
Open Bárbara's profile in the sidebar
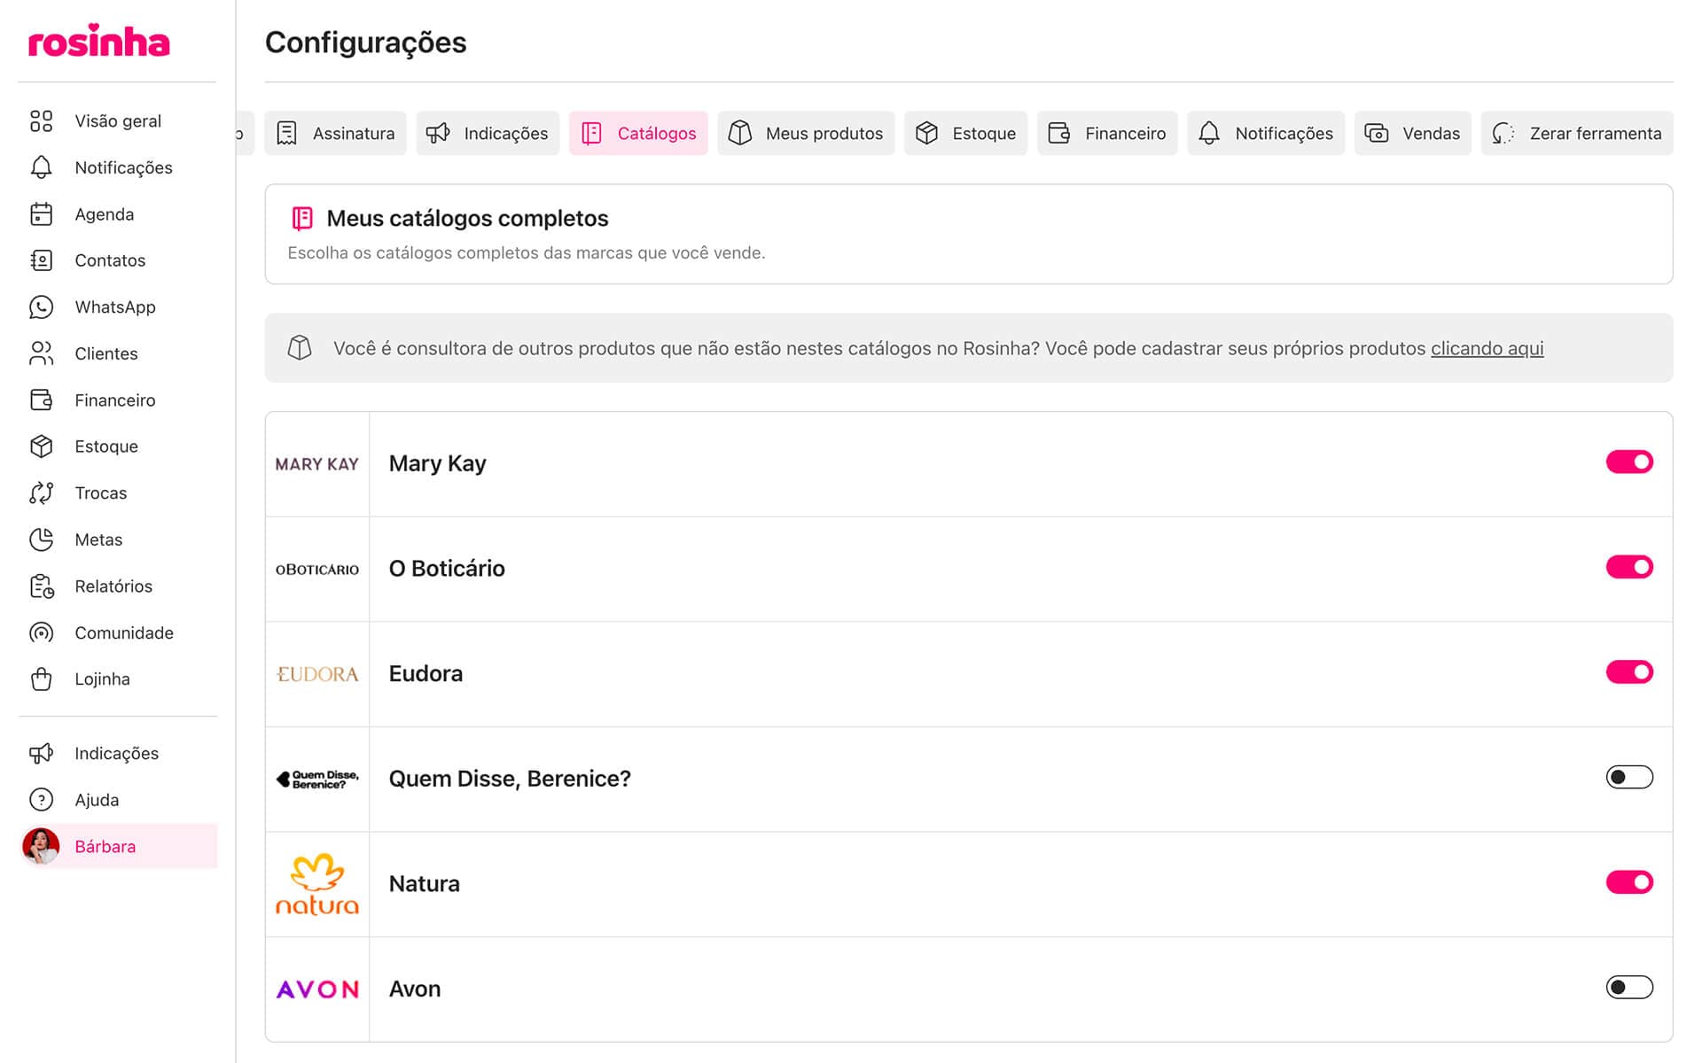pos(105,847)
